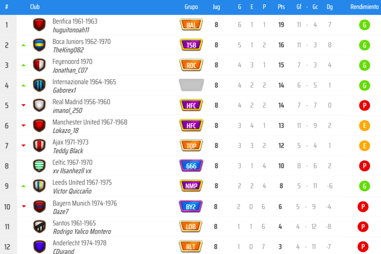Select the 666 group badge
The width and height of the screenshot is (381, 254).
pyautogui.click(x=191, y=166)
